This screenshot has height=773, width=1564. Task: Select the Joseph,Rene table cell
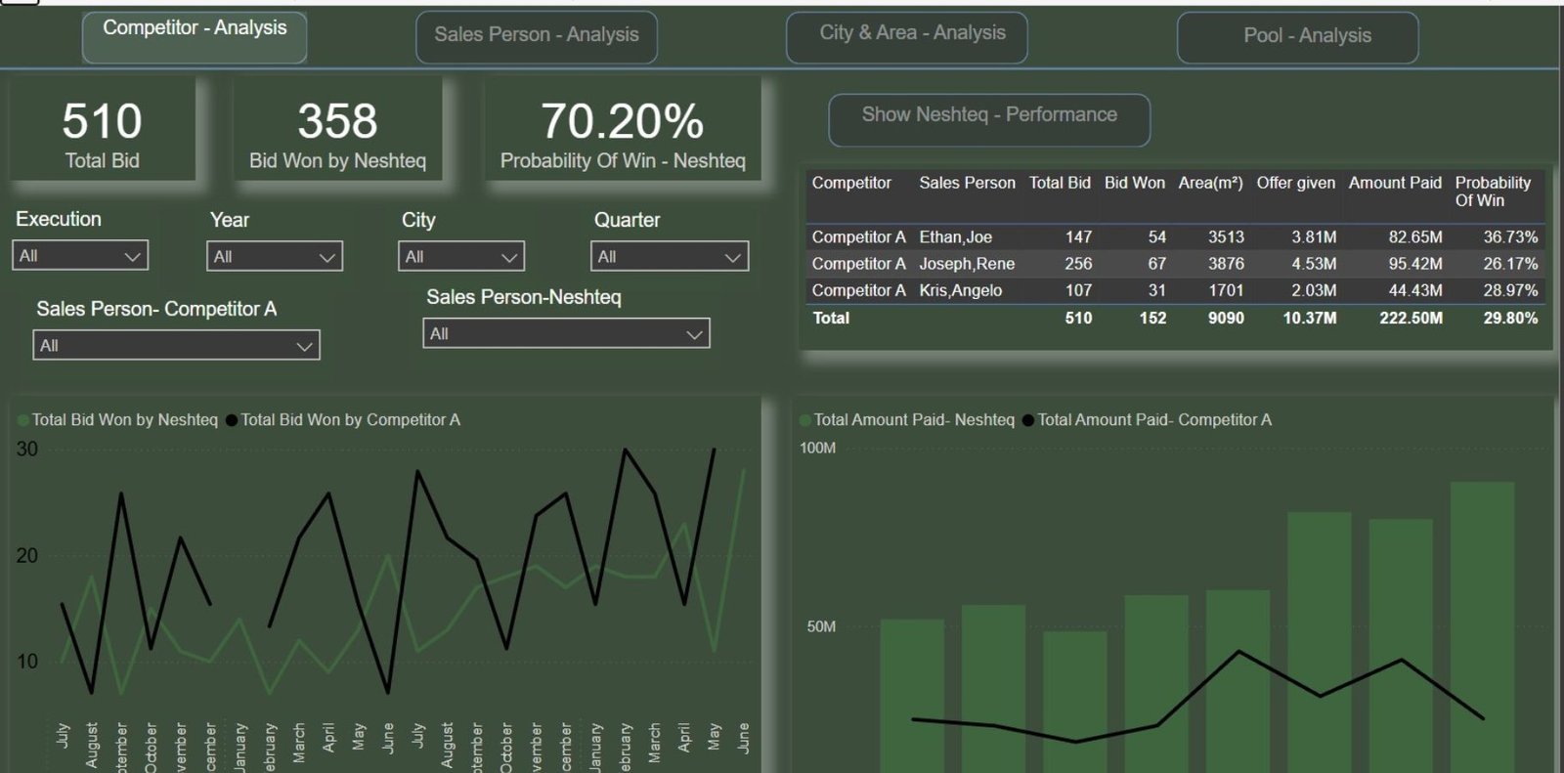[967, 264]
